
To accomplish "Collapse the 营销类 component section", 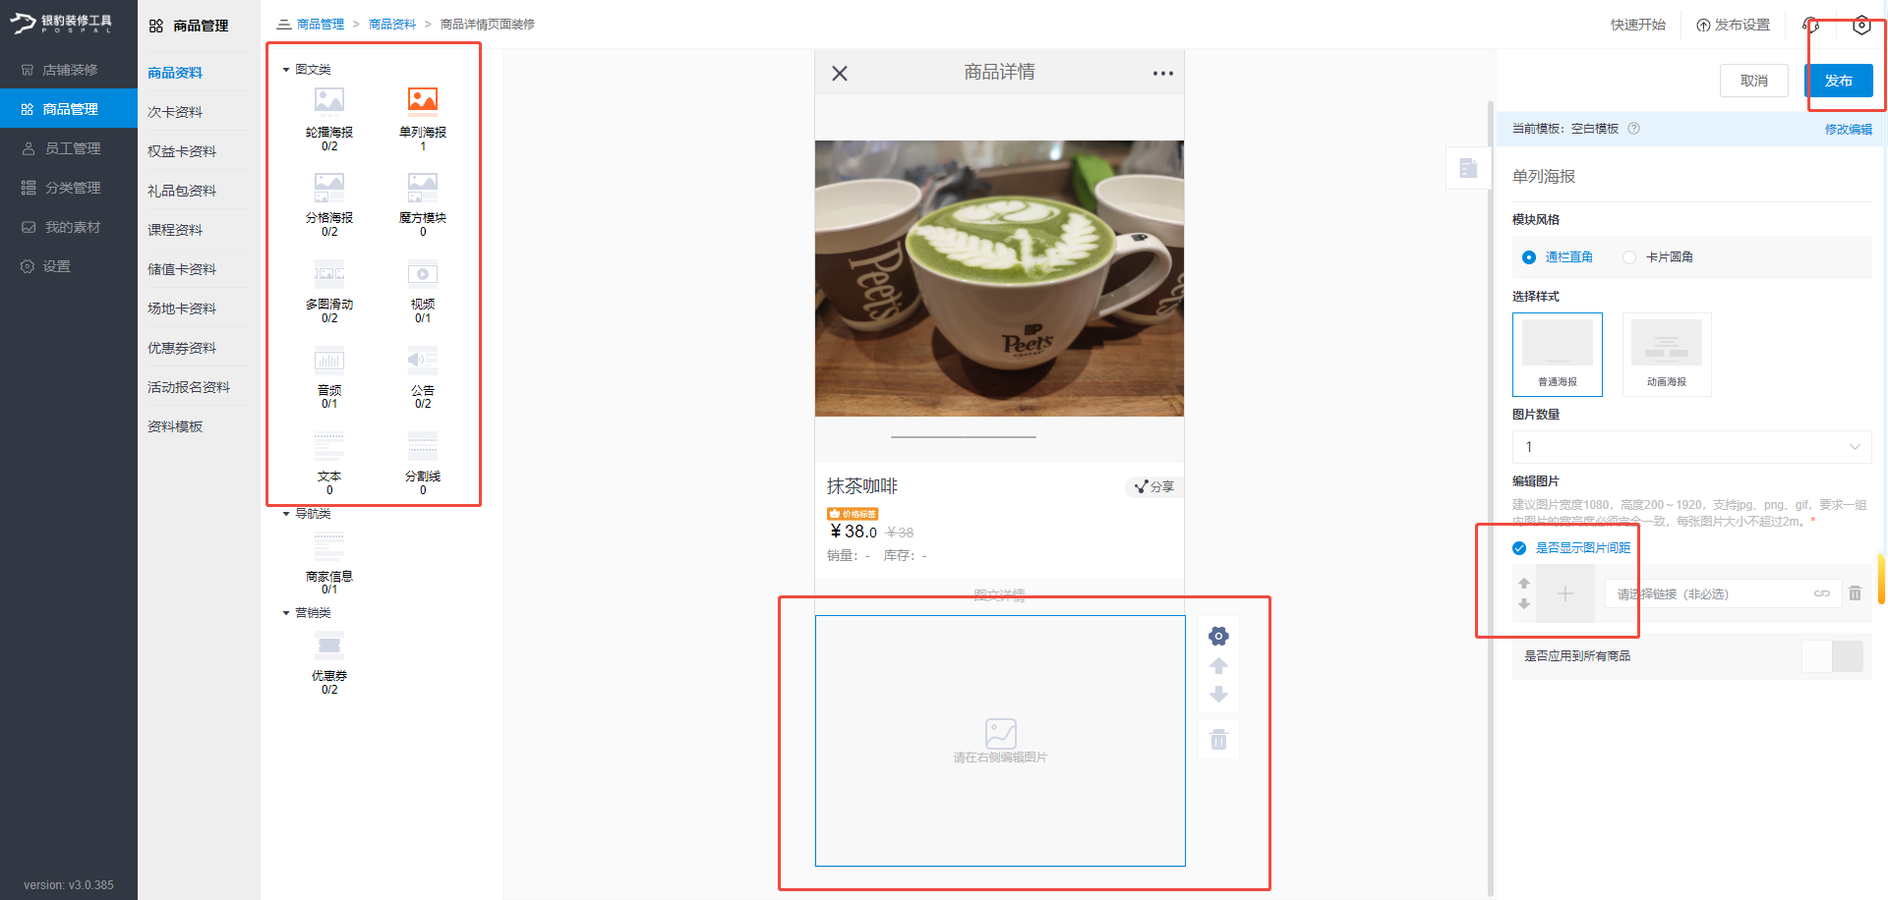I will [x=285, y=612].
